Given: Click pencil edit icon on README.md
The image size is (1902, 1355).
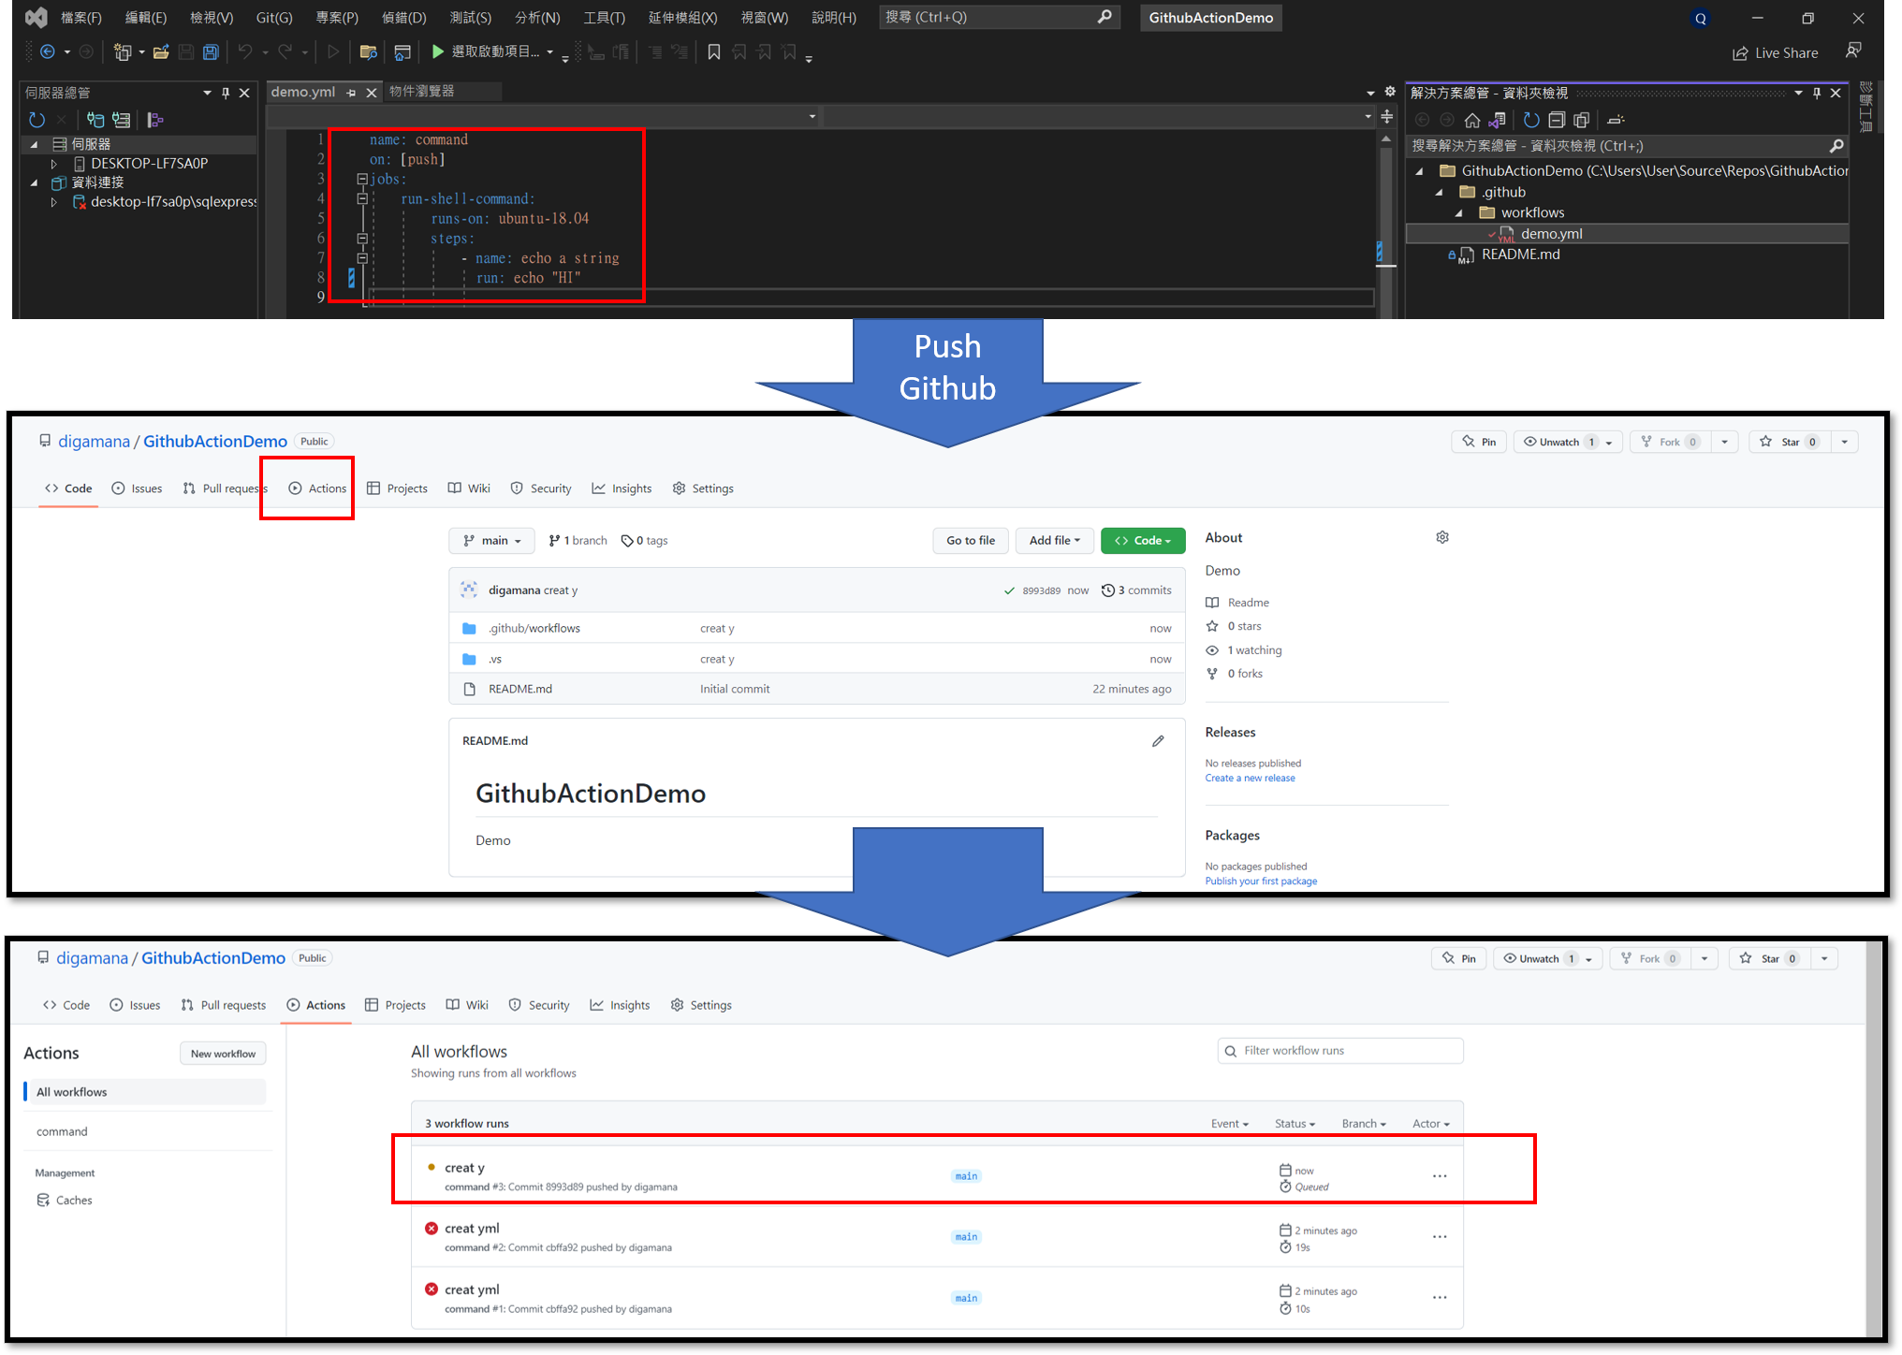Looking at the screenshot, I should (x=1158, y=741).
